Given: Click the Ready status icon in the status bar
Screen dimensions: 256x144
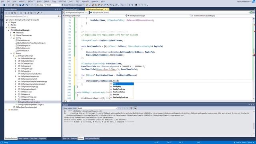Looking at the screenshot, I should point(2,142).
